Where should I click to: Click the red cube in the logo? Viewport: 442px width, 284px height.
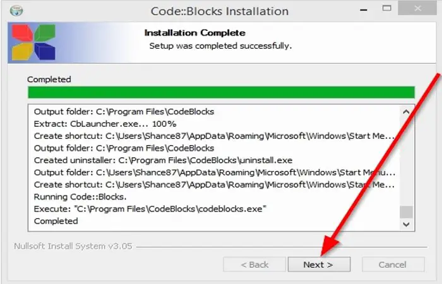[22, 33]
